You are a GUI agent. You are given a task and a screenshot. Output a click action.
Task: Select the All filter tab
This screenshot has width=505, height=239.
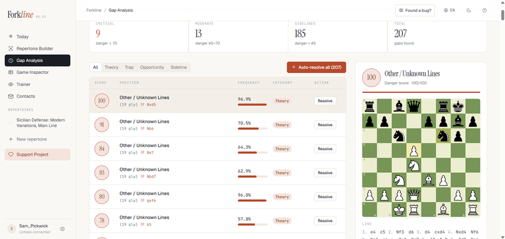[x=95, y=67]
